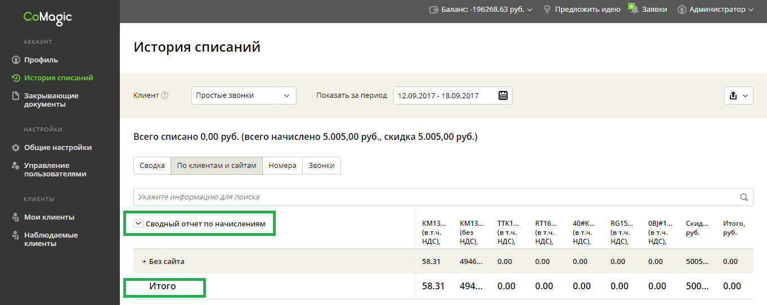The width and height of the screenshot is (767, 305).
Task: Click the Общие настройки gear icon
Action: (16, 148)
